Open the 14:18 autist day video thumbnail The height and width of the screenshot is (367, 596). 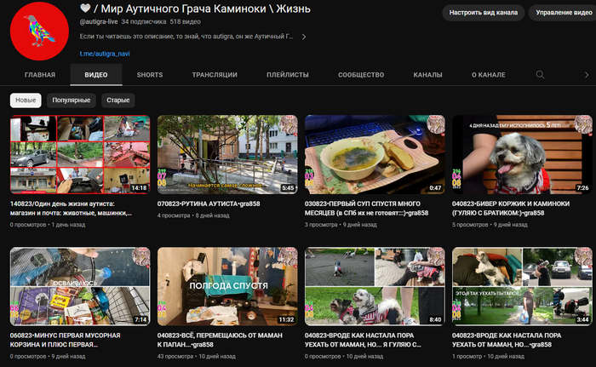click(x=80, y=154)
